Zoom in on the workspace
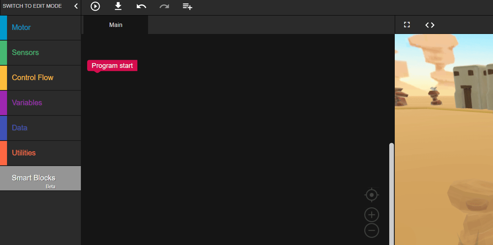 372,215
